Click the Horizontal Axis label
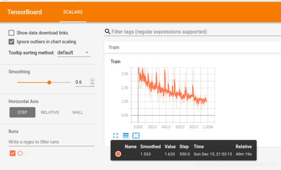This screenshot has height=170, width=281. 23,102
